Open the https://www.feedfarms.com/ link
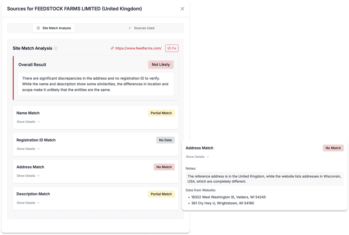Screen dimensions: 349x235 [138, 48]
